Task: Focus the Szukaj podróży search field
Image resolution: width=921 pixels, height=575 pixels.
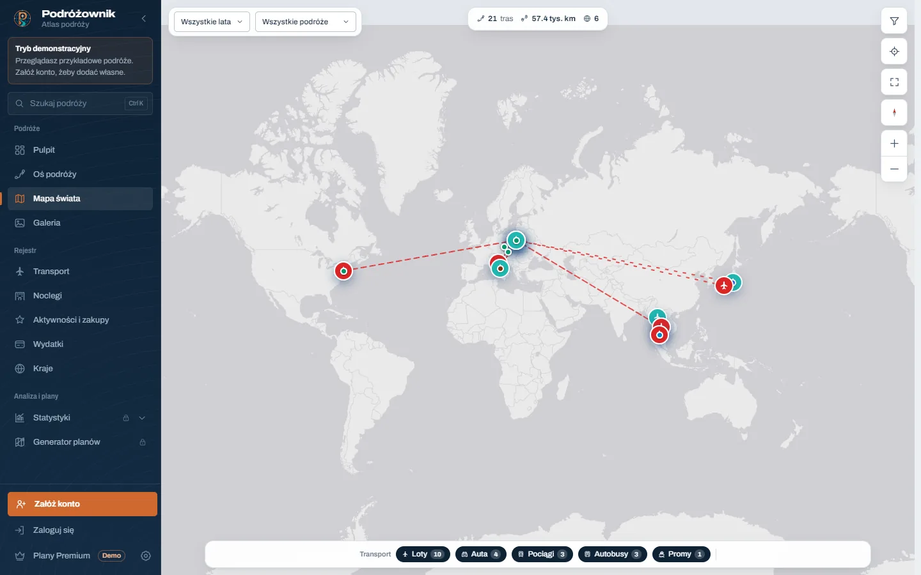Action: point(80,103)
